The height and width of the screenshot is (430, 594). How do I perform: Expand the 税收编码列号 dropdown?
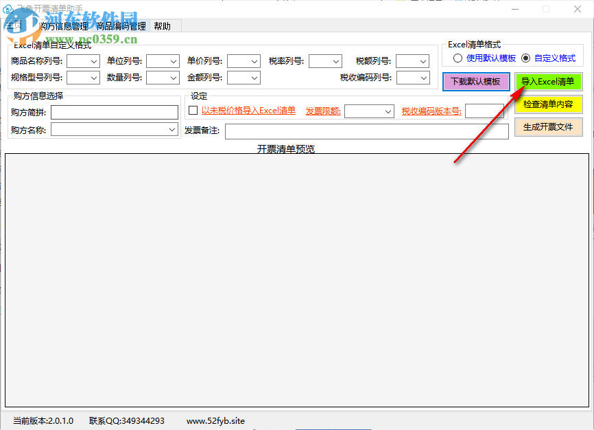[x=413, y=78]
